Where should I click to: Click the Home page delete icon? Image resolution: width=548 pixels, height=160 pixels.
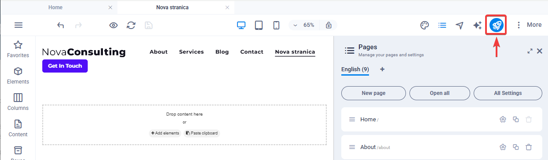[x=529, y=120]
